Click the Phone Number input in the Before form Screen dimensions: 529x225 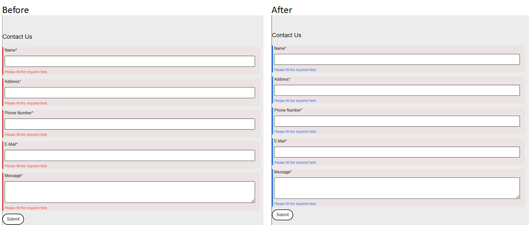point(130,124)
